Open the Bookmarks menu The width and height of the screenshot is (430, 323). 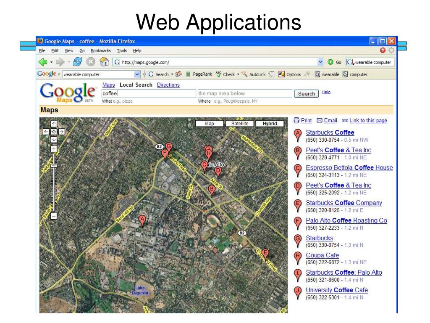click(101, 50)
